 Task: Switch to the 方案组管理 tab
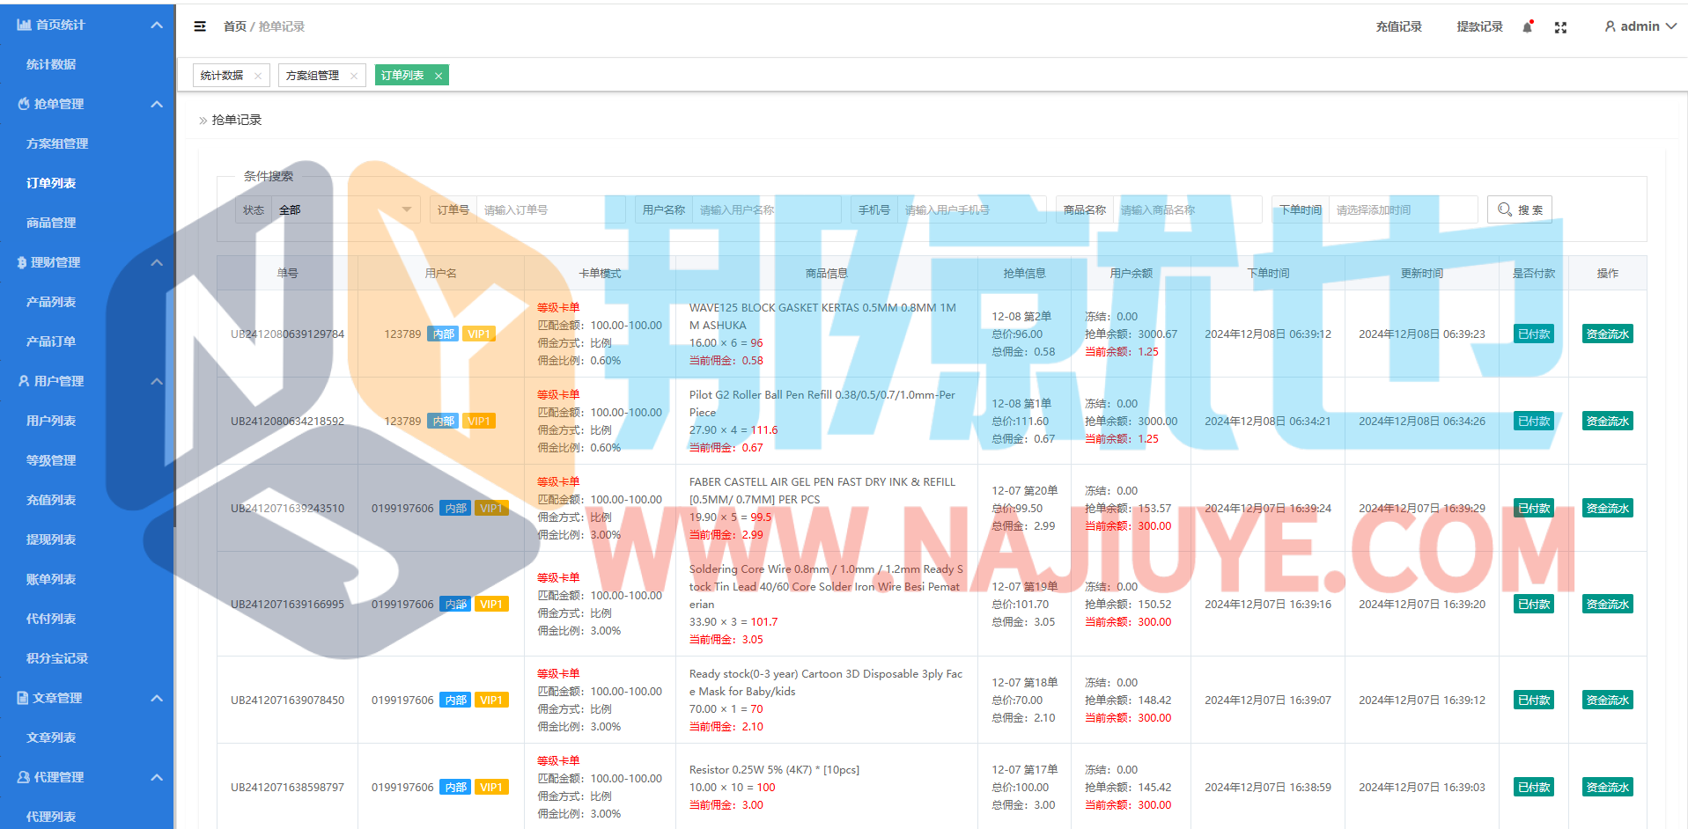(x=313, y=76)
